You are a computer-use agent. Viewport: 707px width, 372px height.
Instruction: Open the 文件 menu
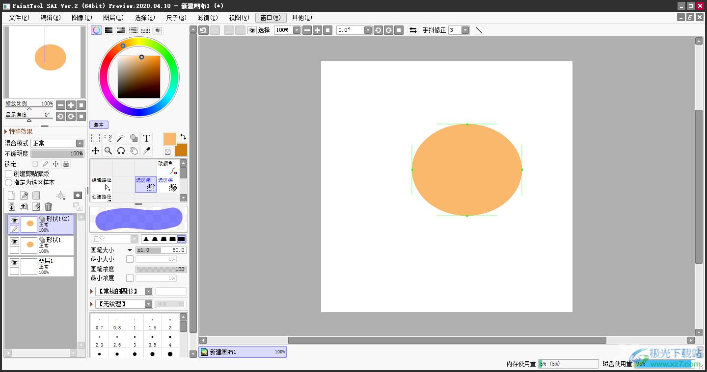(x=19, y=18)
